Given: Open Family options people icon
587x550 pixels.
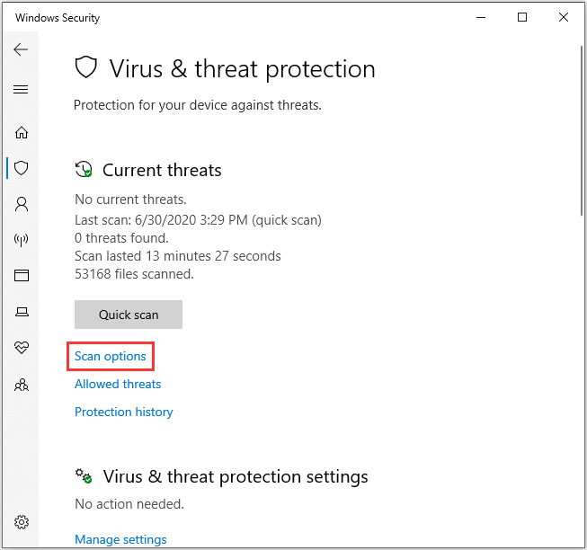Looking at the screenshot, I should 22,385.
